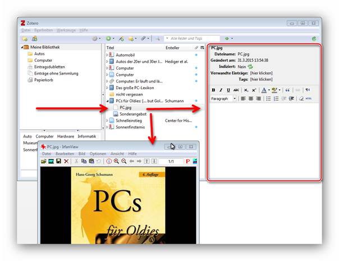Open the text color dropdown arrow
The width and height of the screenshot is (339, 261).
pos(269,90)
